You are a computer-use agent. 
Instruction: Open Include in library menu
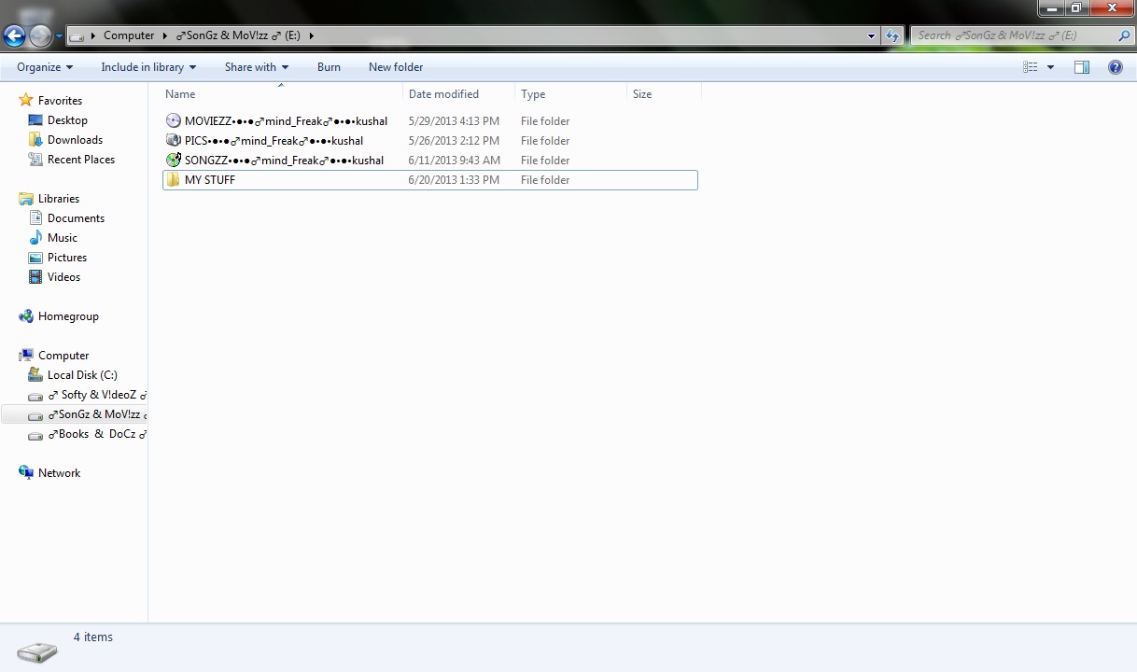click(148, 67)
